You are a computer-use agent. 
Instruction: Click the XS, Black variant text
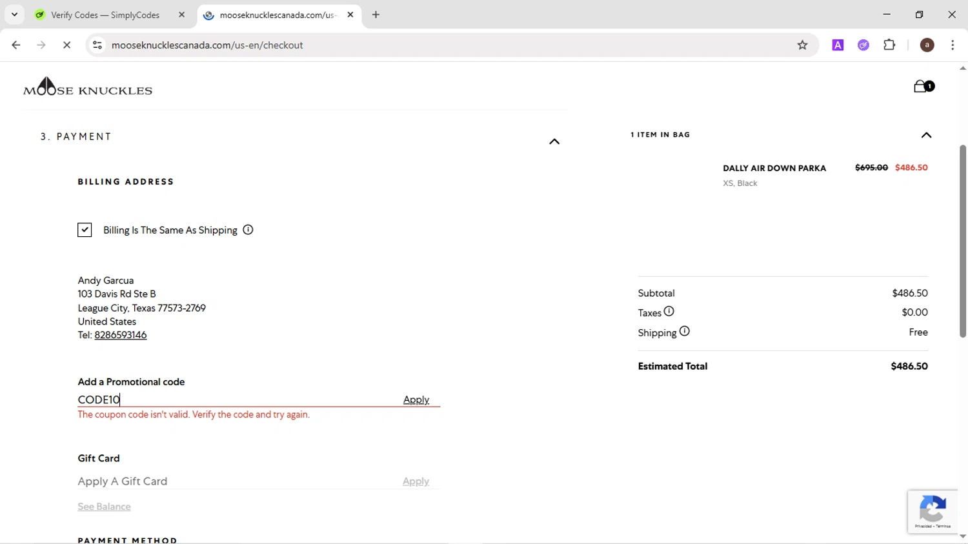(740, 183)
